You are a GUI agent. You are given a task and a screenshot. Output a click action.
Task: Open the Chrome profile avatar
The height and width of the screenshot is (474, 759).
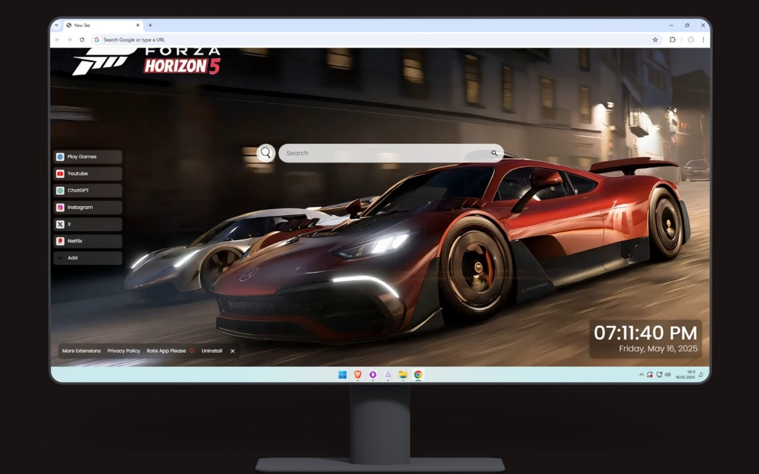coord(691,40)
